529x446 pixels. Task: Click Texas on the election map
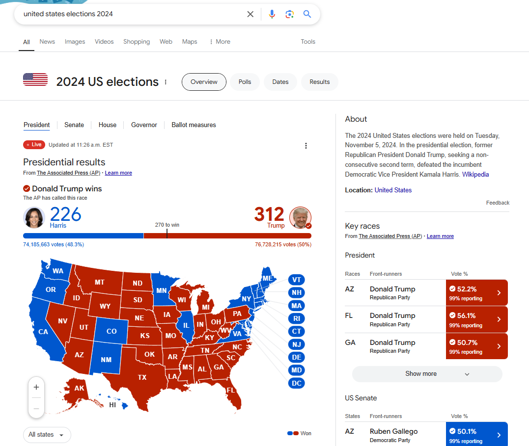[142, 377]
